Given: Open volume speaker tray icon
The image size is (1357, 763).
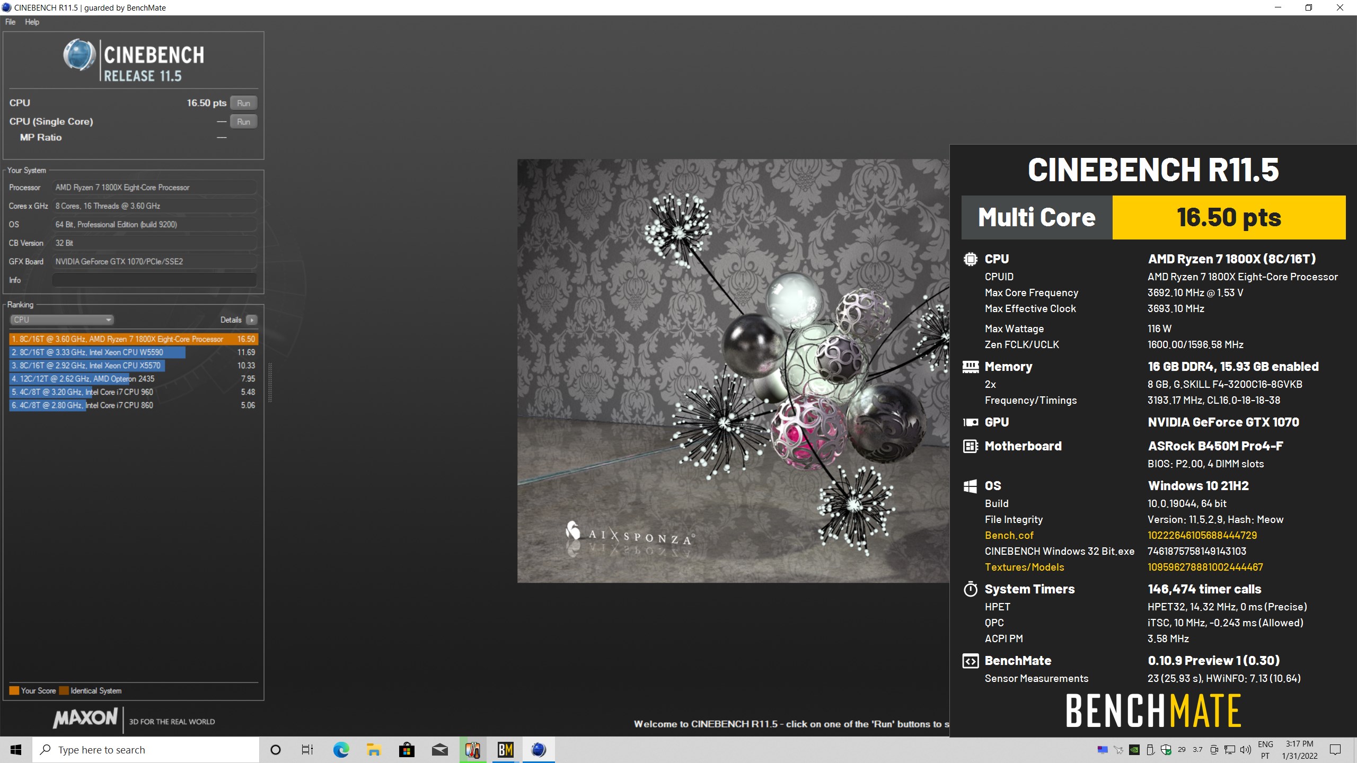Looking at the screenshot, I should [x=1246, y=750].
